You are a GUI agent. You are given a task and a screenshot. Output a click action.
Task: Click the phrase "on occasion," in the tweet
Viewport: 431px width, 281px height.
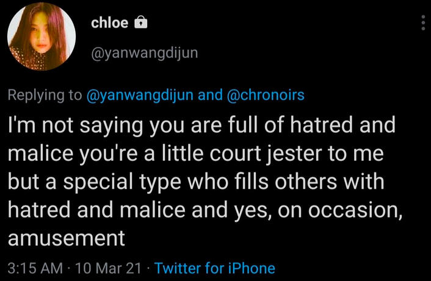click(342, 209)
